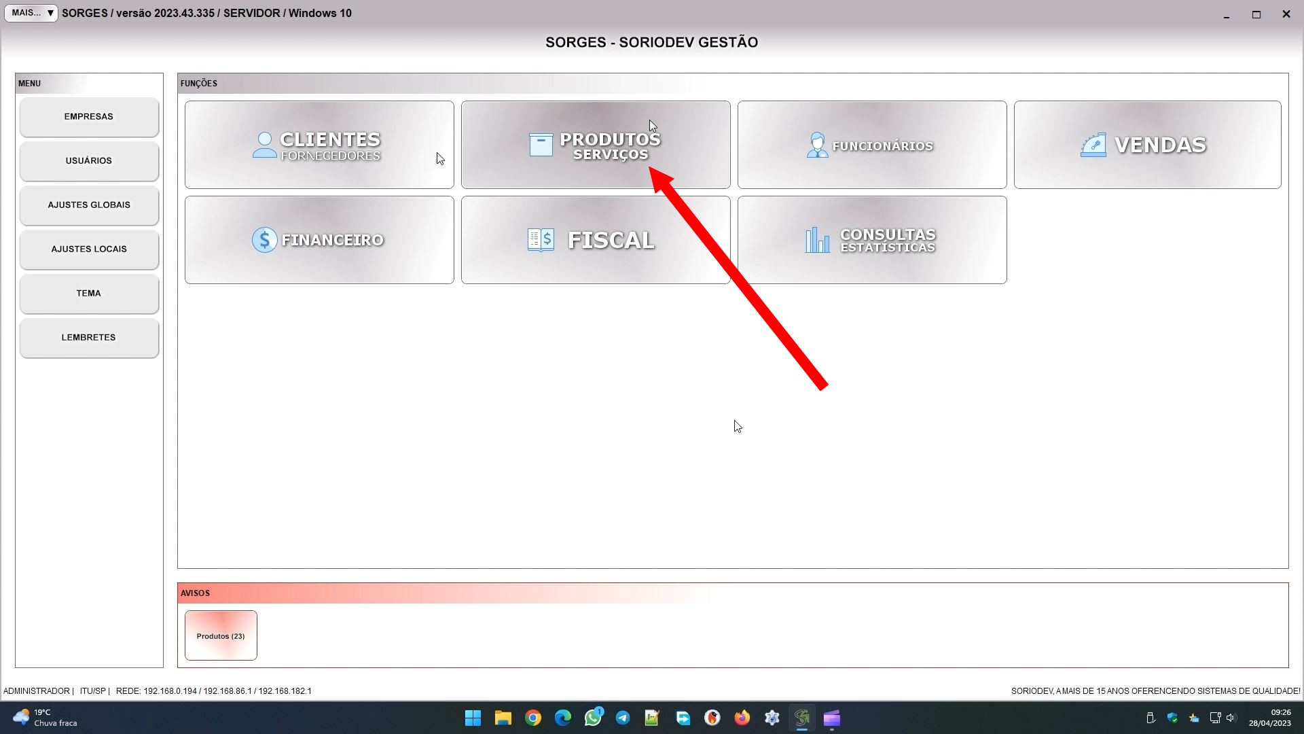This screenshot has height=734, width=1304.
Task: Click the network display tray icon
Action: coord(1215,718)
